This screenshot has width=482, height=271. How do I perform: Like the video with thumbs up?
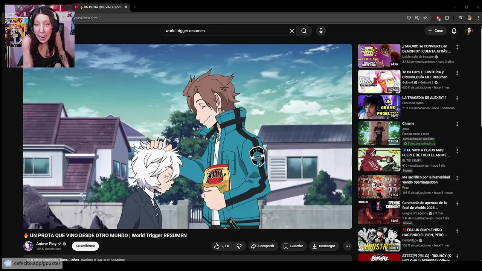222,246
